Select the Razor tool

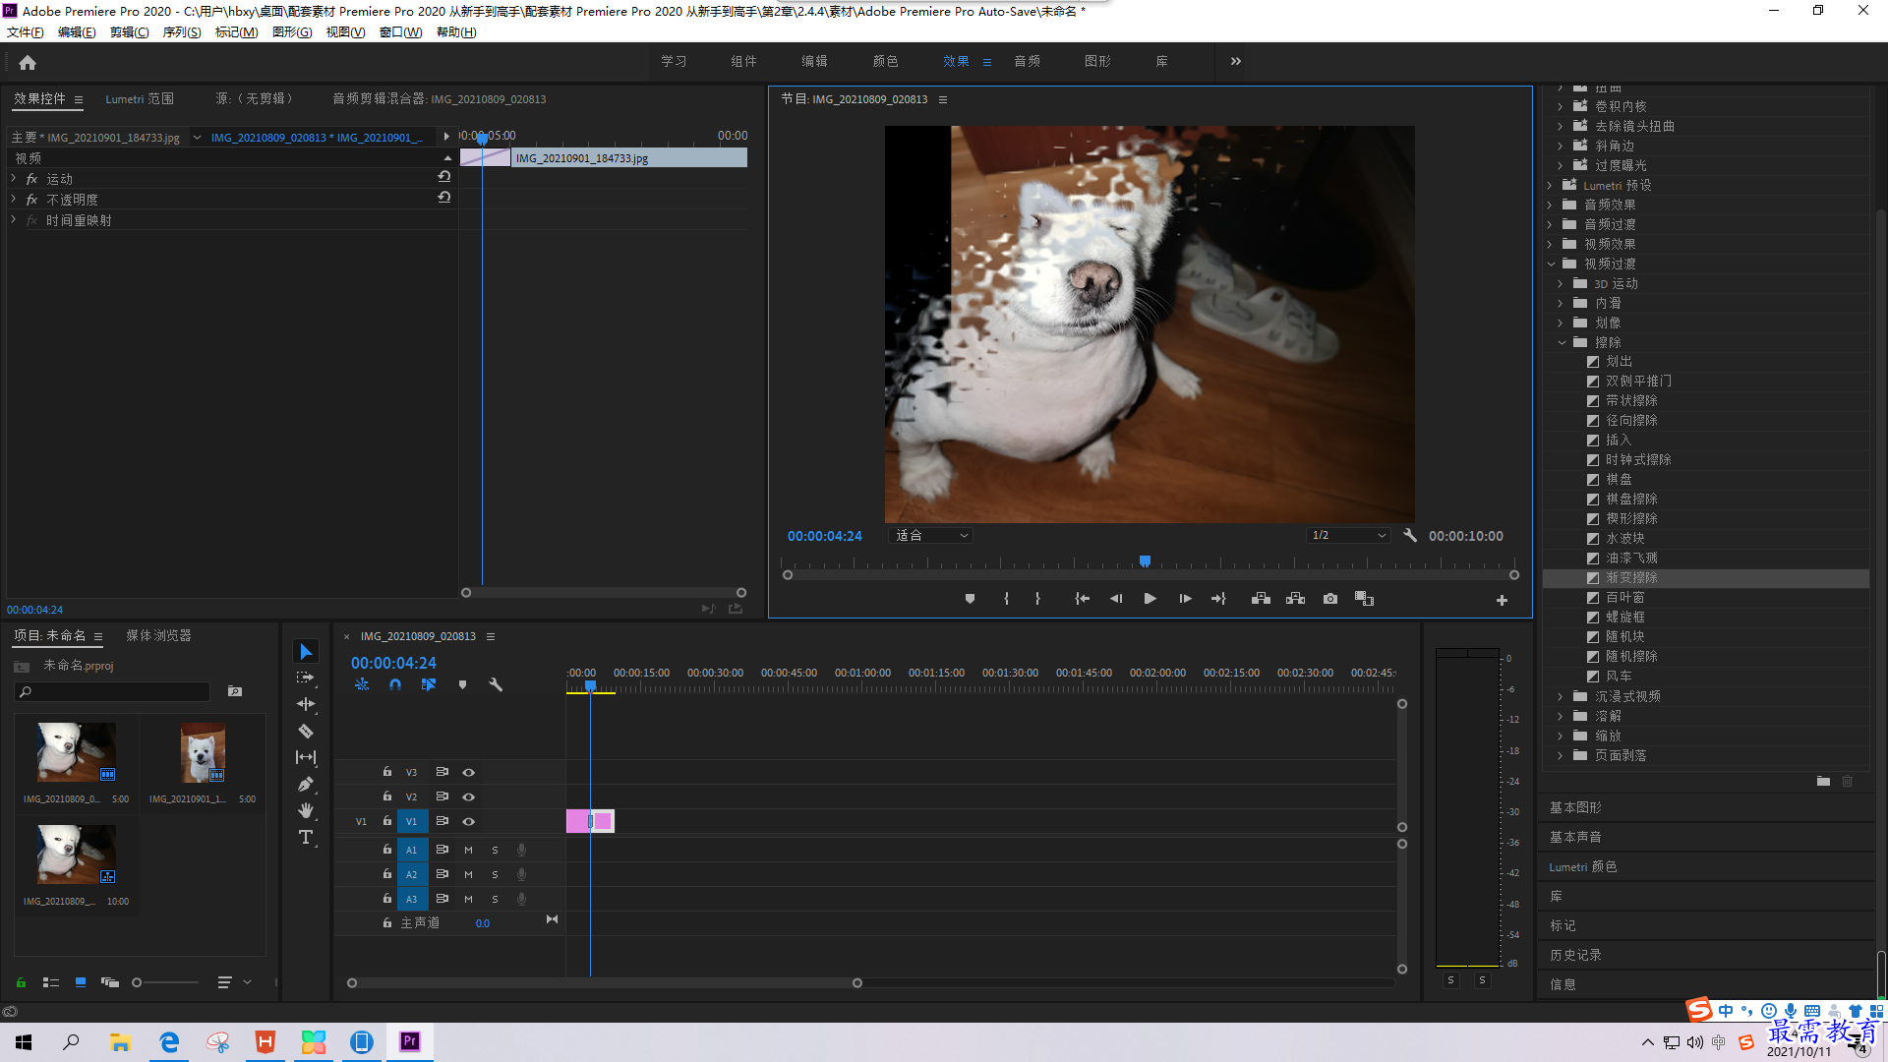click(306, 731)
